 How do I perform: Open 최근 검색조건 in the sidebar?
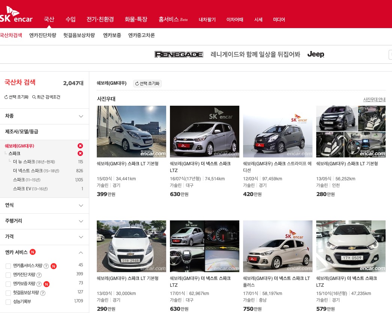point(46,97)
